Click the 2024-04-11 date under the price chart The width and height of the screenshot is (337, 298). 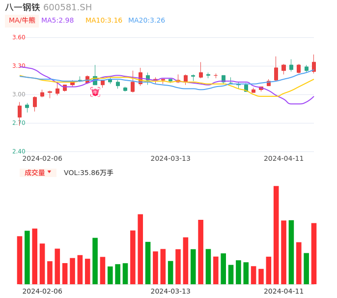[284, 158]
